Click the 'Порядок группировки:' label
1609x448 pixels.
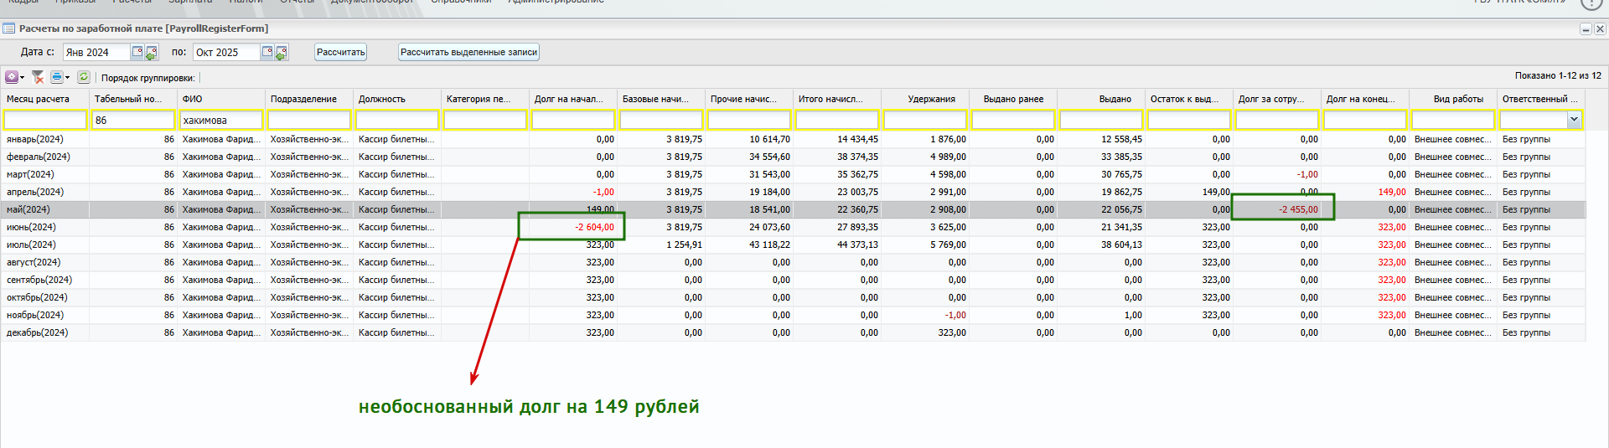click(x=147, y=78)
